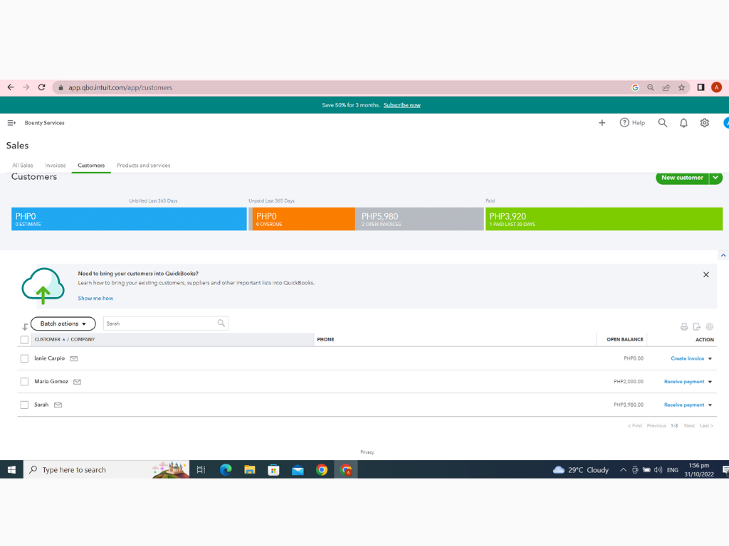Viewport: 729px width, 546px height.
Task: Click Receive payment for Maria Gomez
Action: (x=684, y=382)
